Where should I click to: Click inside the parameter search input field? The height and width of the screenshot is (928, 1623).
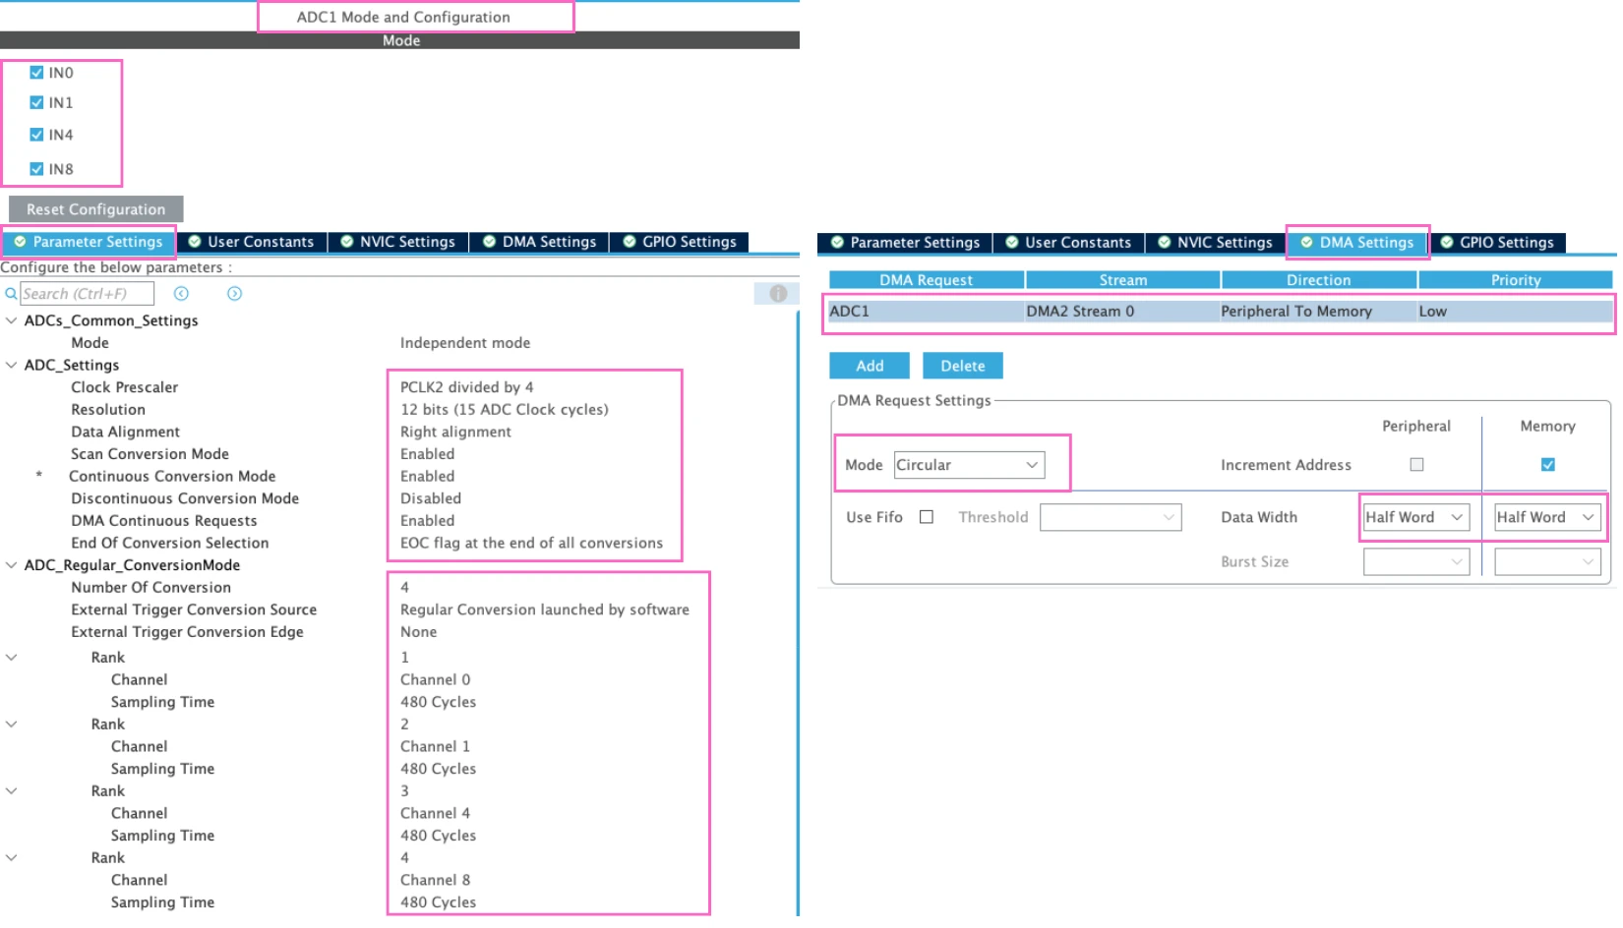(x=89, y=293)
